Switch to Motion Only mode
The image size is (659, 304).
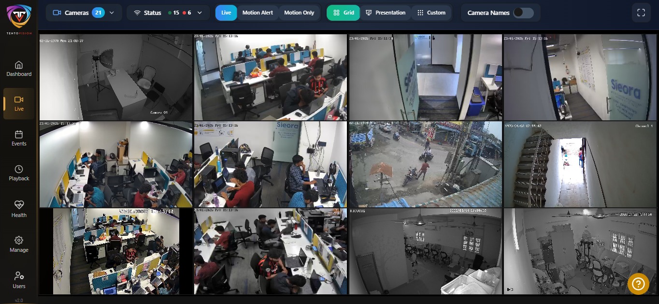point(299,13)
